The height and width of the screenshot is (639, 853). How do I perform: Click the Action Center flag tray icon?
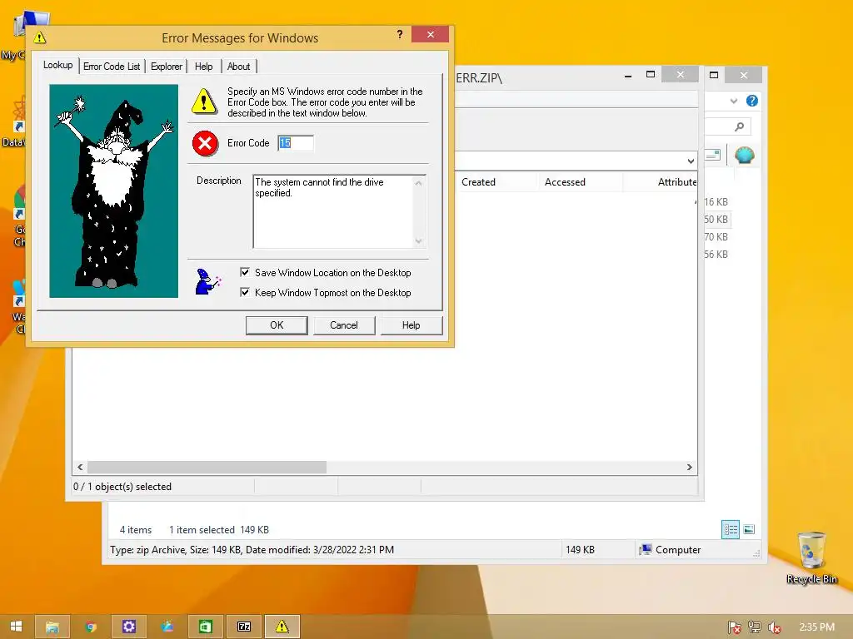pos(734,627)
